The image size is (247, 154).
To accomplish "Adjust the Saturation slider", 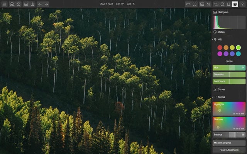I will 229,75.
